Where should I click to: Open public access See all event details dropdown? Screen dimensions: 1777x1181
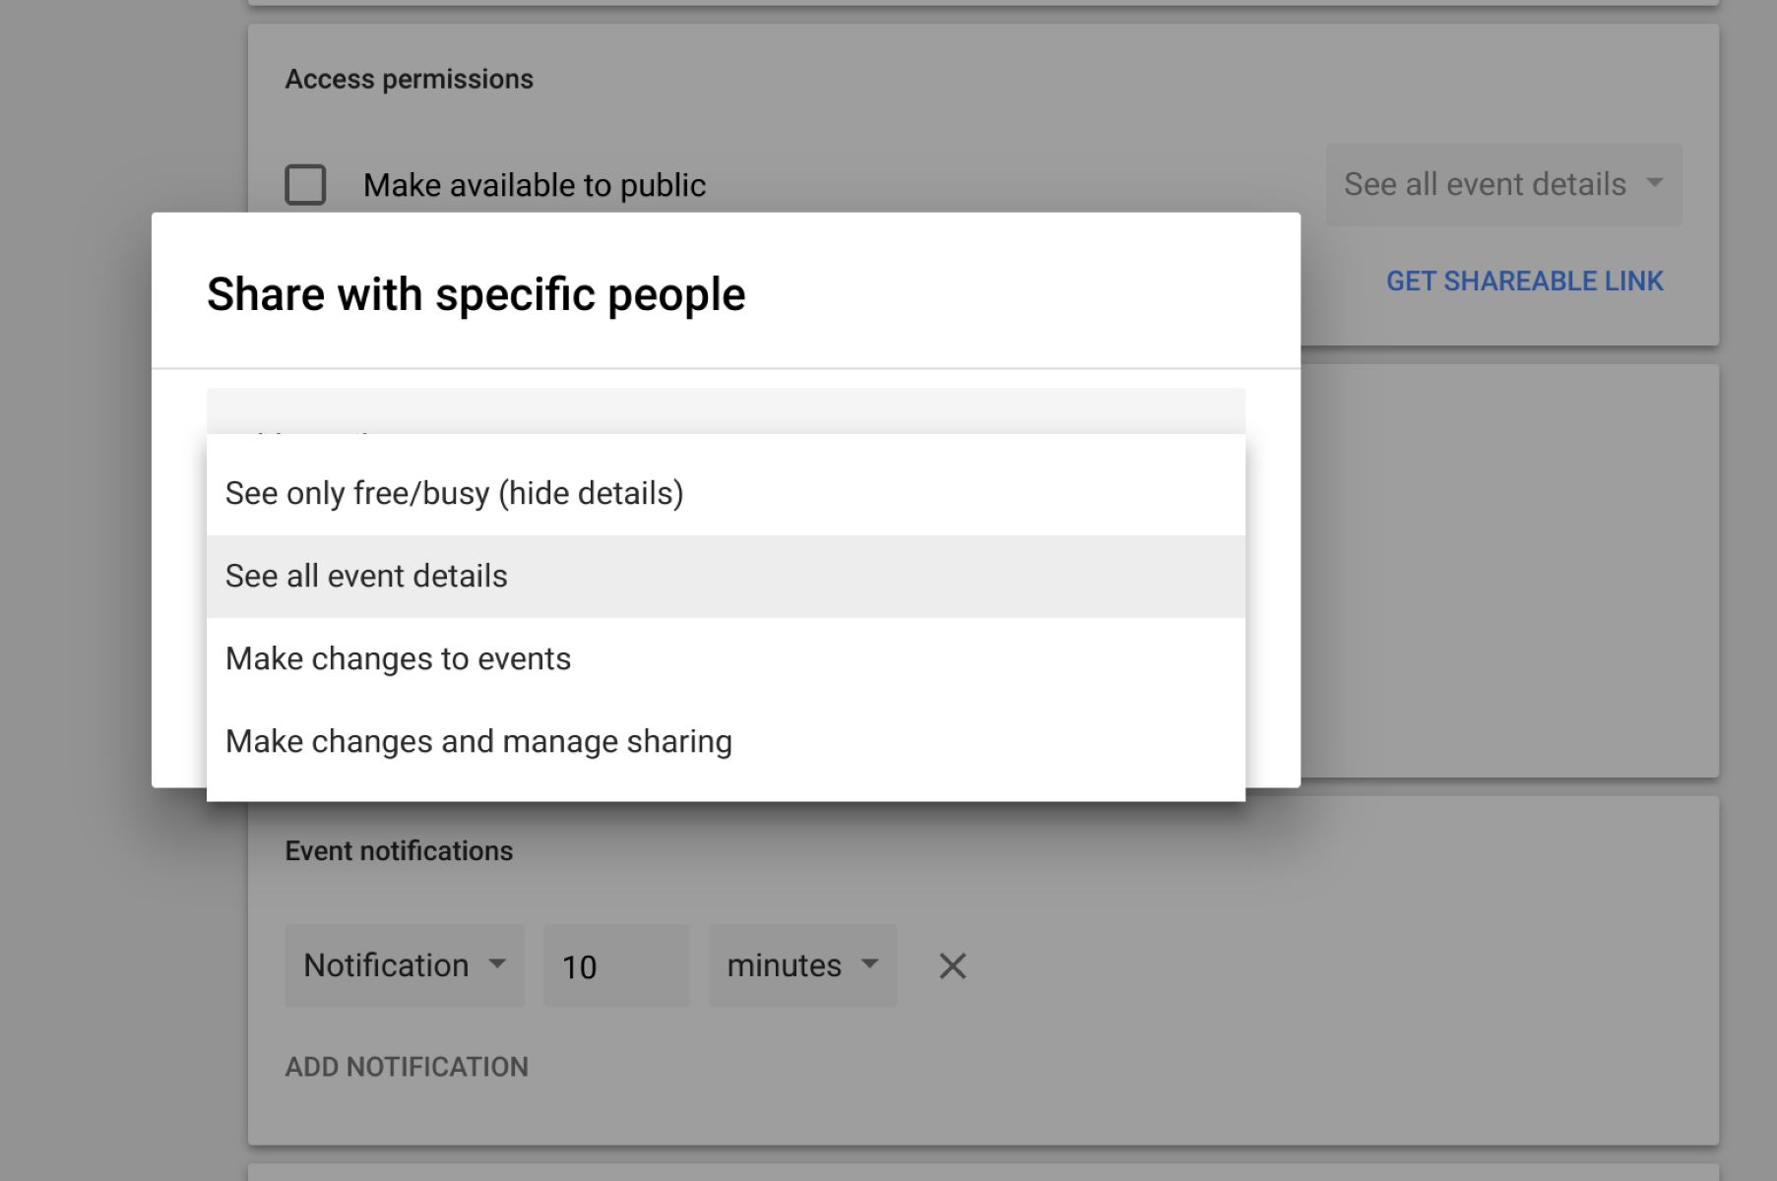pos(1485,185)
